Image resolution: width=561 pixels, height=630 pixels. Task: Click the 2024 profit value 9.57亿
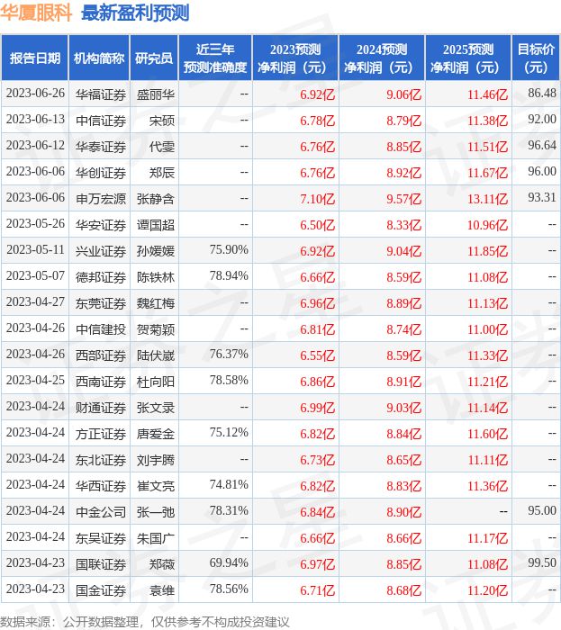click(x=404, y=199)
